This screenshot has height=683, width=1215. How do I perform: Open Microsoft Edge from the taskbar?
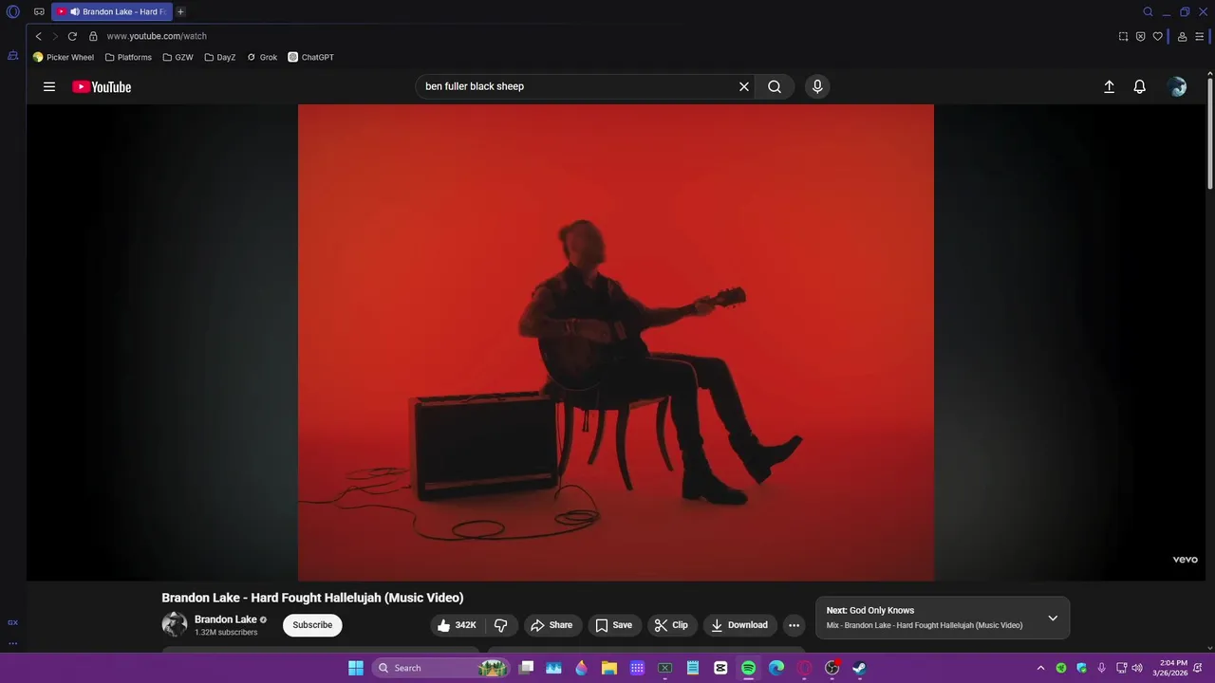(776, 668)
